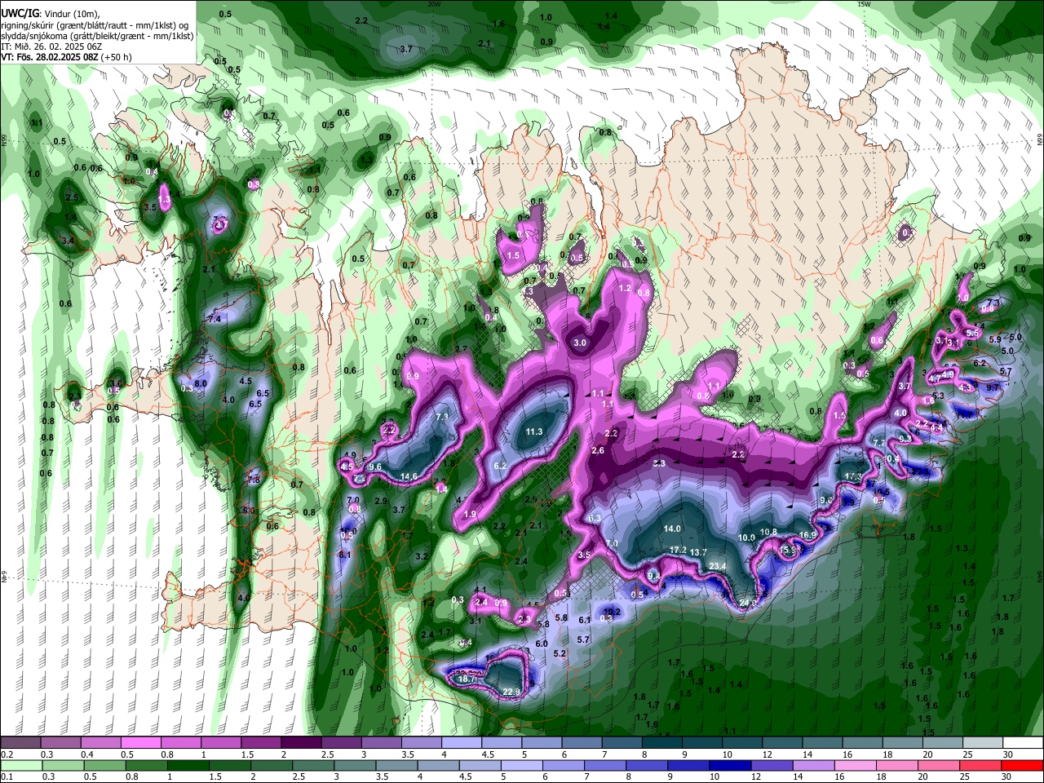Screen dimensions: 1044x783
Task: Click the '14.0' value label
Action: [x=672, y=529]
